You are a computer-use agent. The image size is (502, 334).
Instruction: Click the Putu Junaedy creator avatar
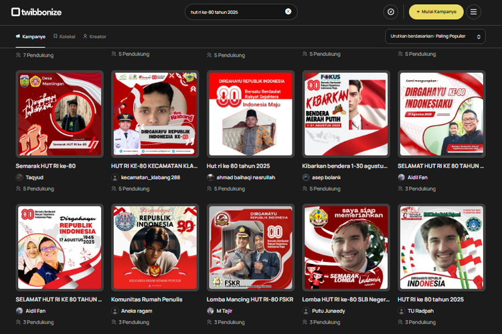click(306, 311)
